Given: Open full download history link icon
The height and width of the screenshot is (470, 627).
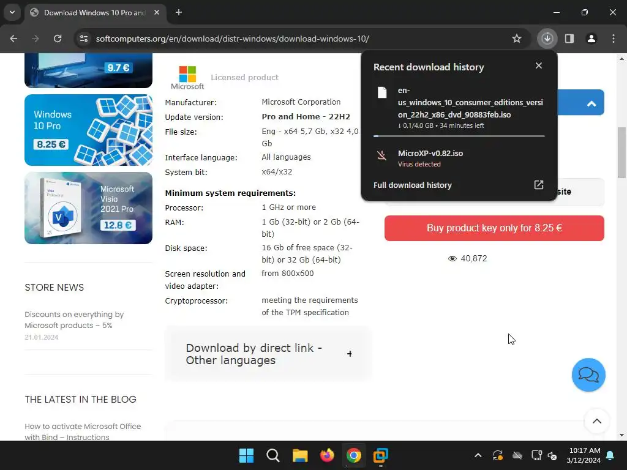Looking at the screenshot, I should point(539,185).
